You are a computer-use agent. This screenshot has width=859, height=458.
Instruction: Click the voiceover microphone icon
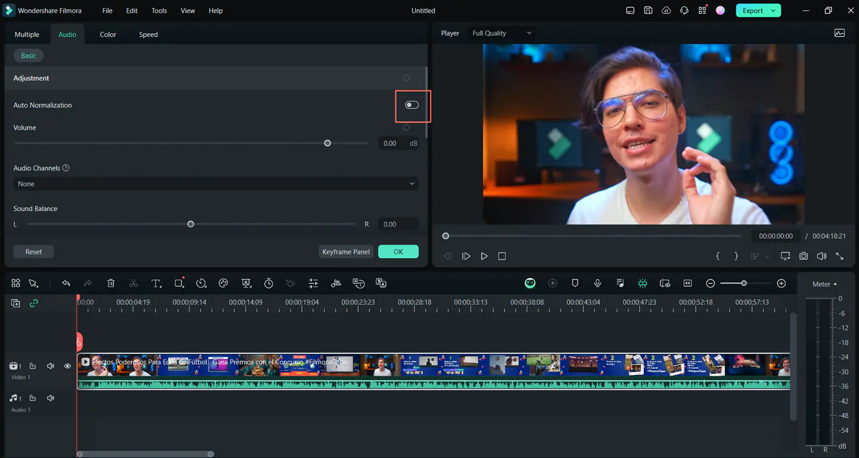[597, 283]
